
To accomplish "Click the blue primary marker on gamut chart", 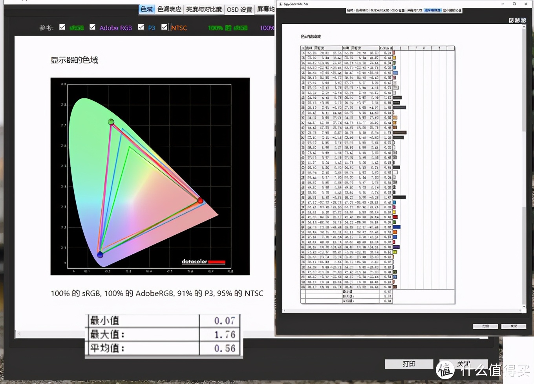I will click(x=100, y=255).
